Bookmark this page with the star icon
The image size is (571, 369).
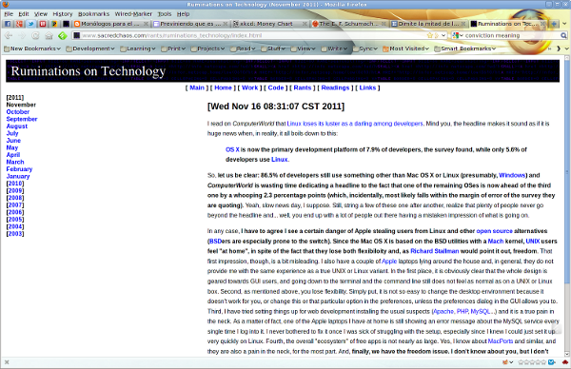tap(430, 35)
